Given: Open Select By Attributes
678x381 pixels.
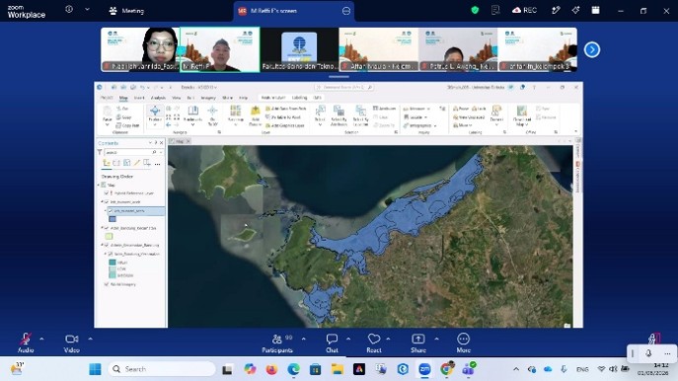Looking at the screenshot, I should [339, 115].
